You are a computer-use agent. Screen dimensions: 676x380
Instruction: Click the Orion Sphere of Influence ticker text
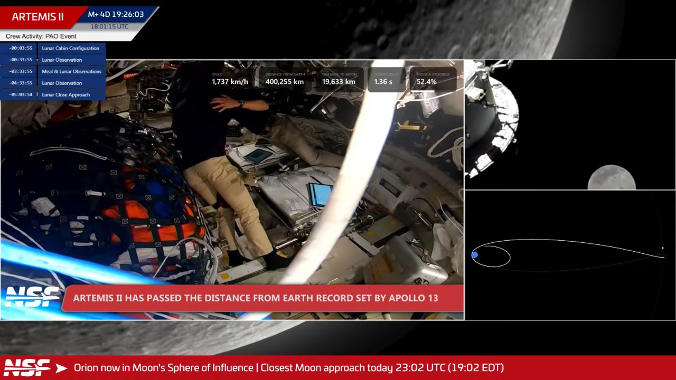(x=288, y=368)
